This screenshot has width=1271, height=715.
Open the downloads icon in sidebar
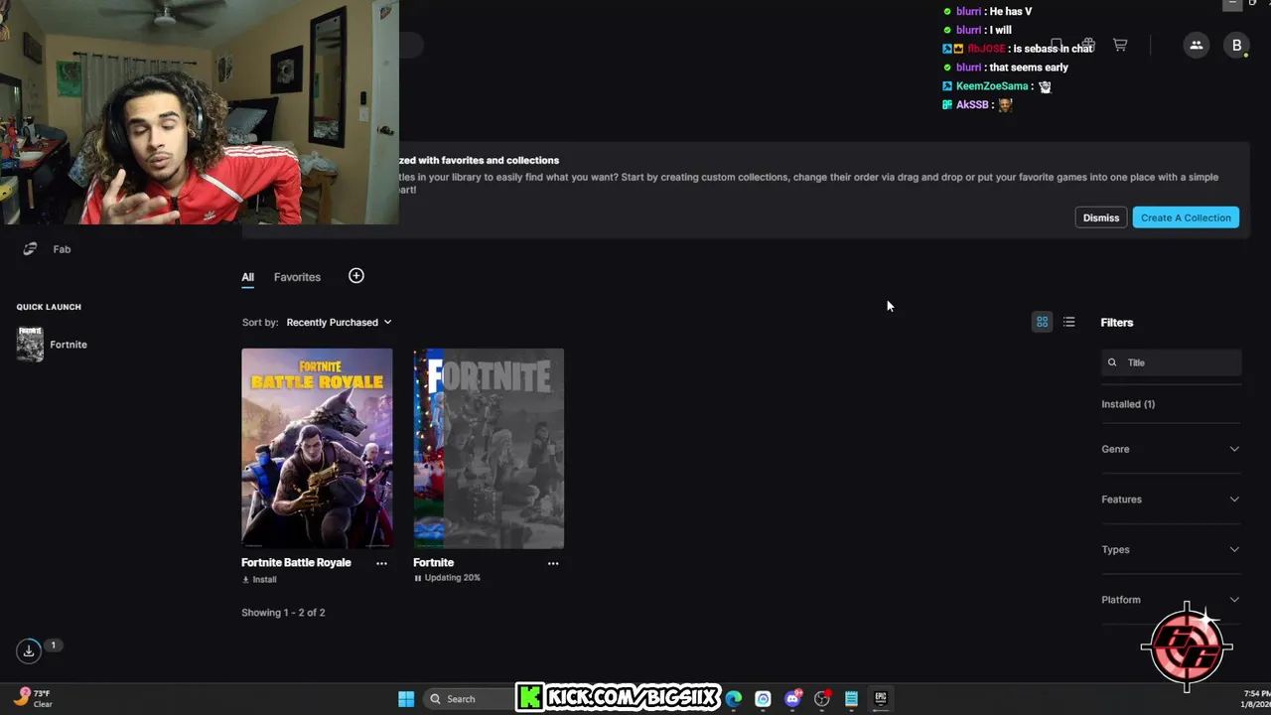tap(29, 651)
